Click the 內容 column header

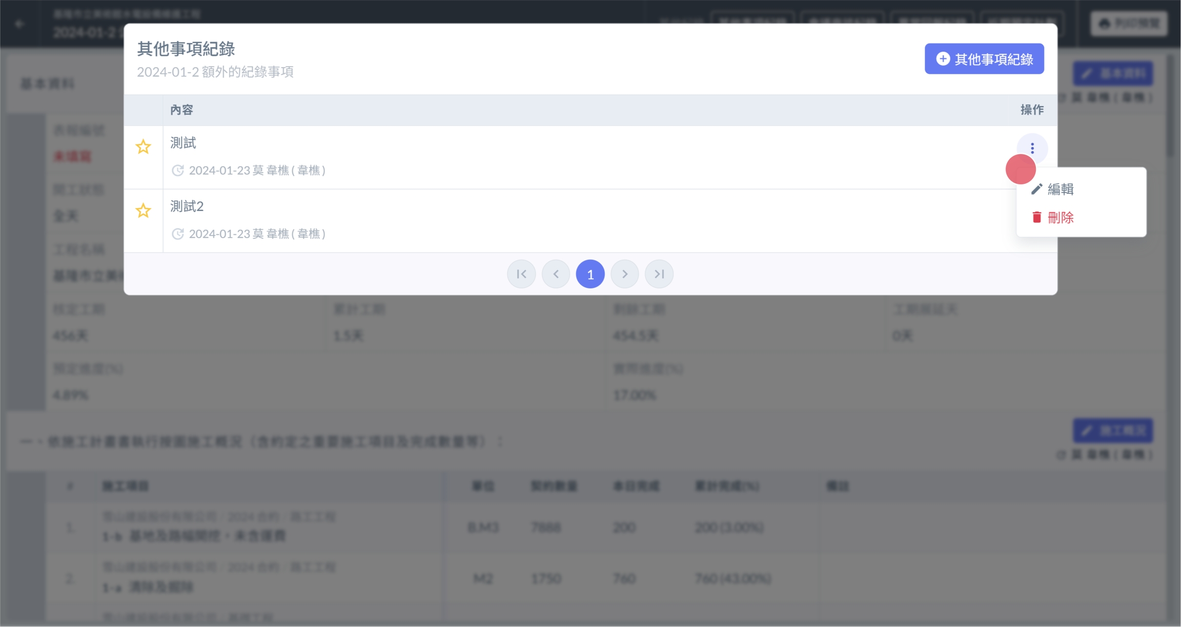pos(181,110)
